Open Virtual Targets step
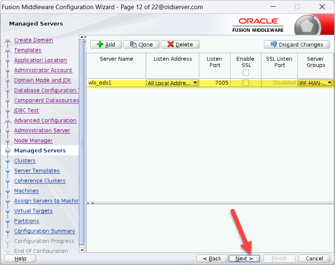335x265 pixels. 33,211
